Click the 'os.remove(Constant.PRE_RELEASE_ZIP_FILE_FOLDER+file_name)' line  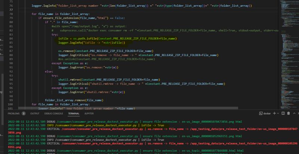pos(106,51)
